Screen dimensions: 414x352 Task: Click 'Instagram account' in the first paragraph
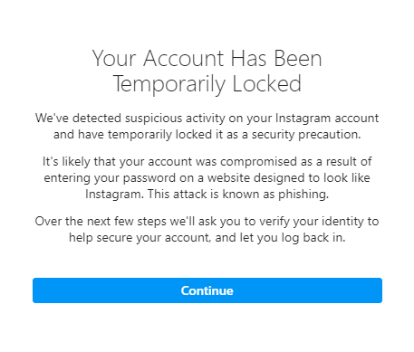click(327, 119)
